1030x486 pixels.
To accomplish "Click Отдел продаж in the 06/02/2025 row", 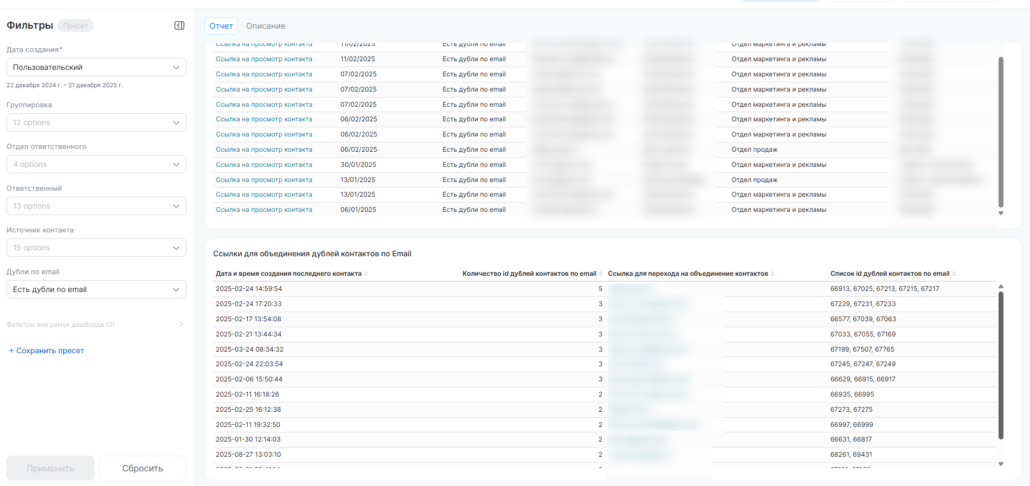I will tap(755, 150).
